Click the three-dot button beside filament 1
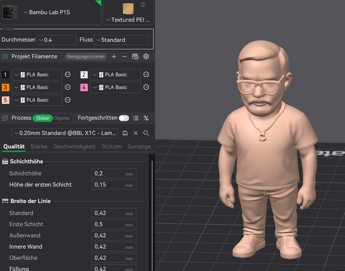 [68, 75]
